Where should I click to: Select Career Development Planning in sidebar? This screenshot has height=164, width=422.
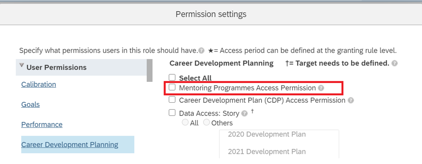(70, 145)
